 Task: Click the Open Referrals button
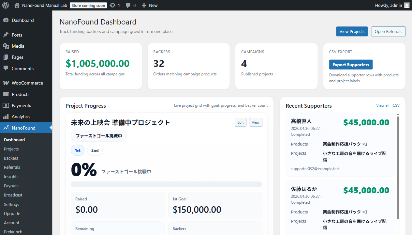click(x=388, y=31)
